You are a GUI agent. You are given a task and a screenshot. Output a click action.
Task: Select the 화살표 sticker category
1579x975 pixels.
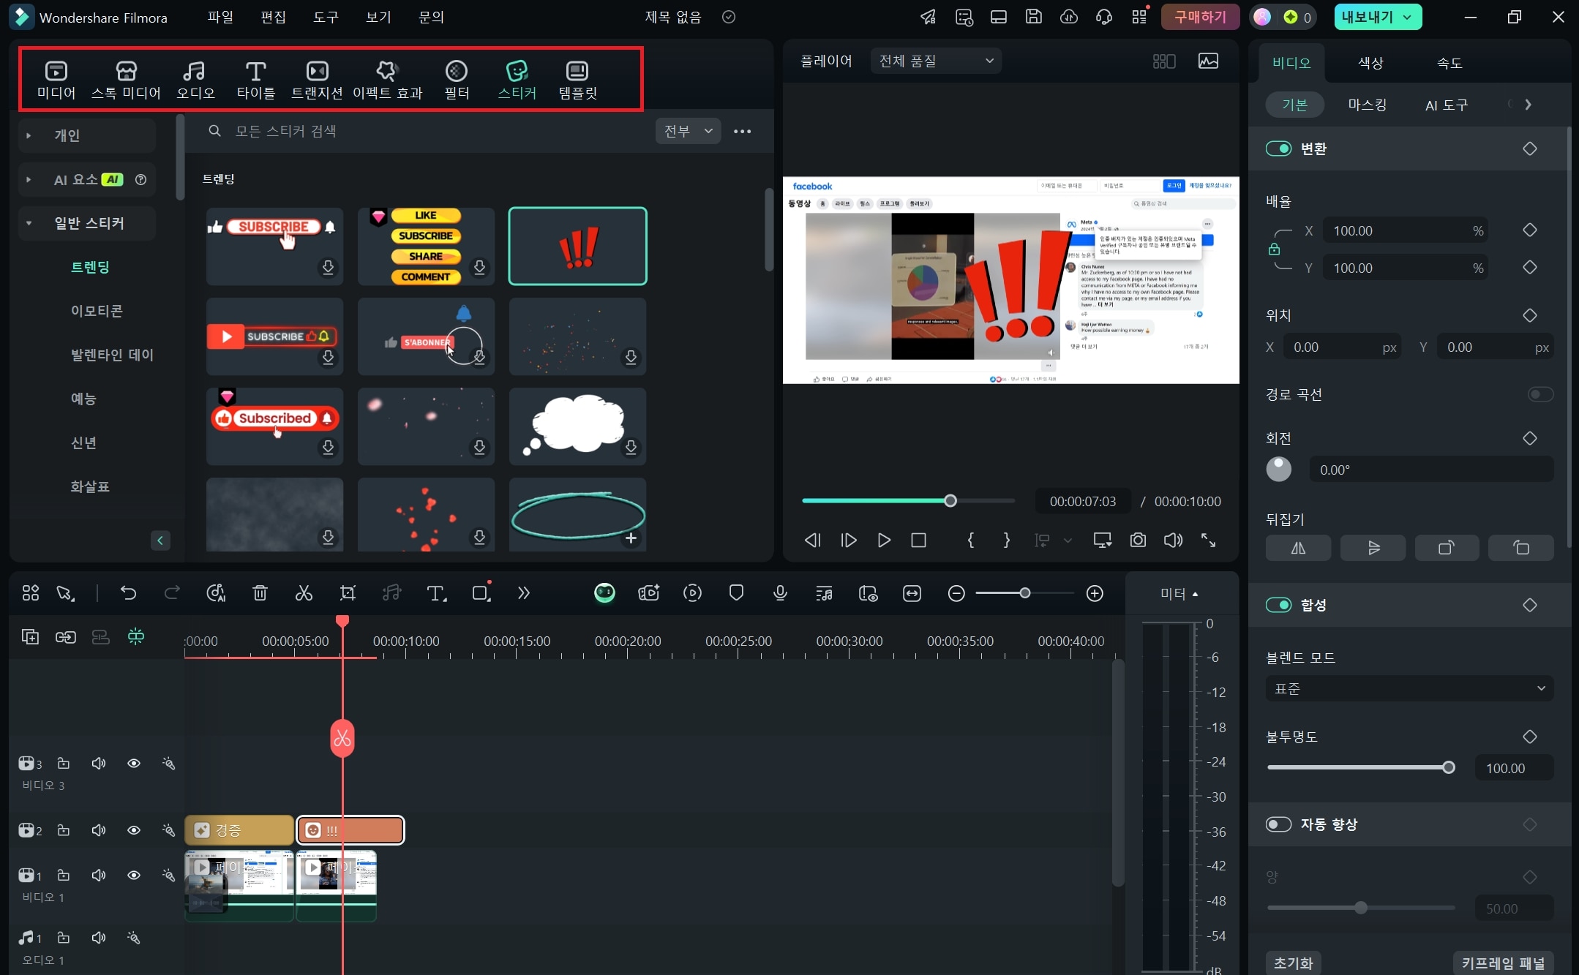[x=90, y=486]
